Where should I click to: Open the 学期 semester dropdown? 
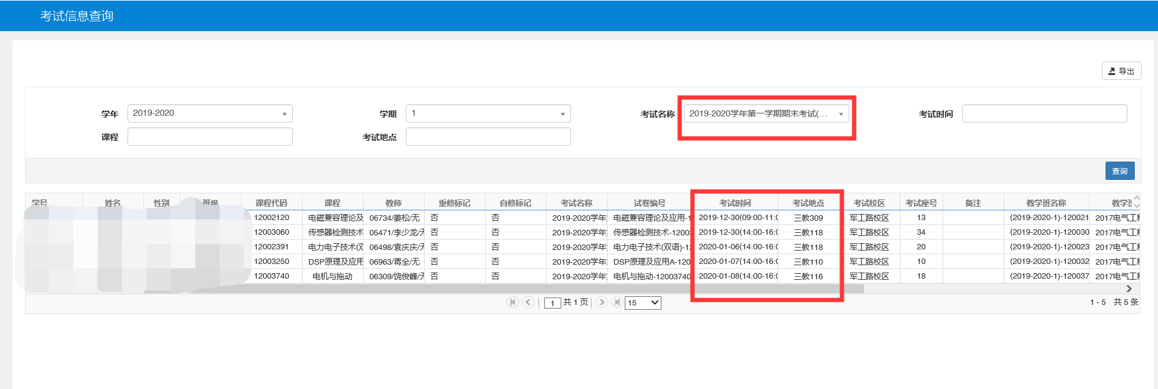[488, 113]
